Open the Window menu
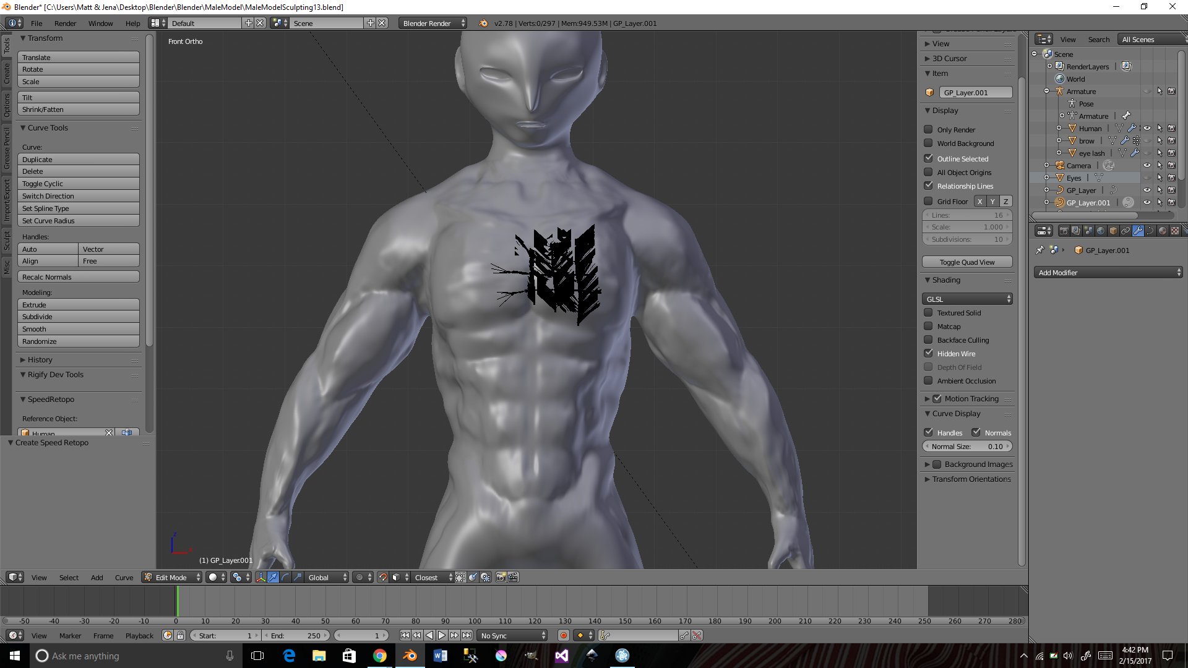The height and width of the screenshot is (668, 1188). [x=100, y=24]
